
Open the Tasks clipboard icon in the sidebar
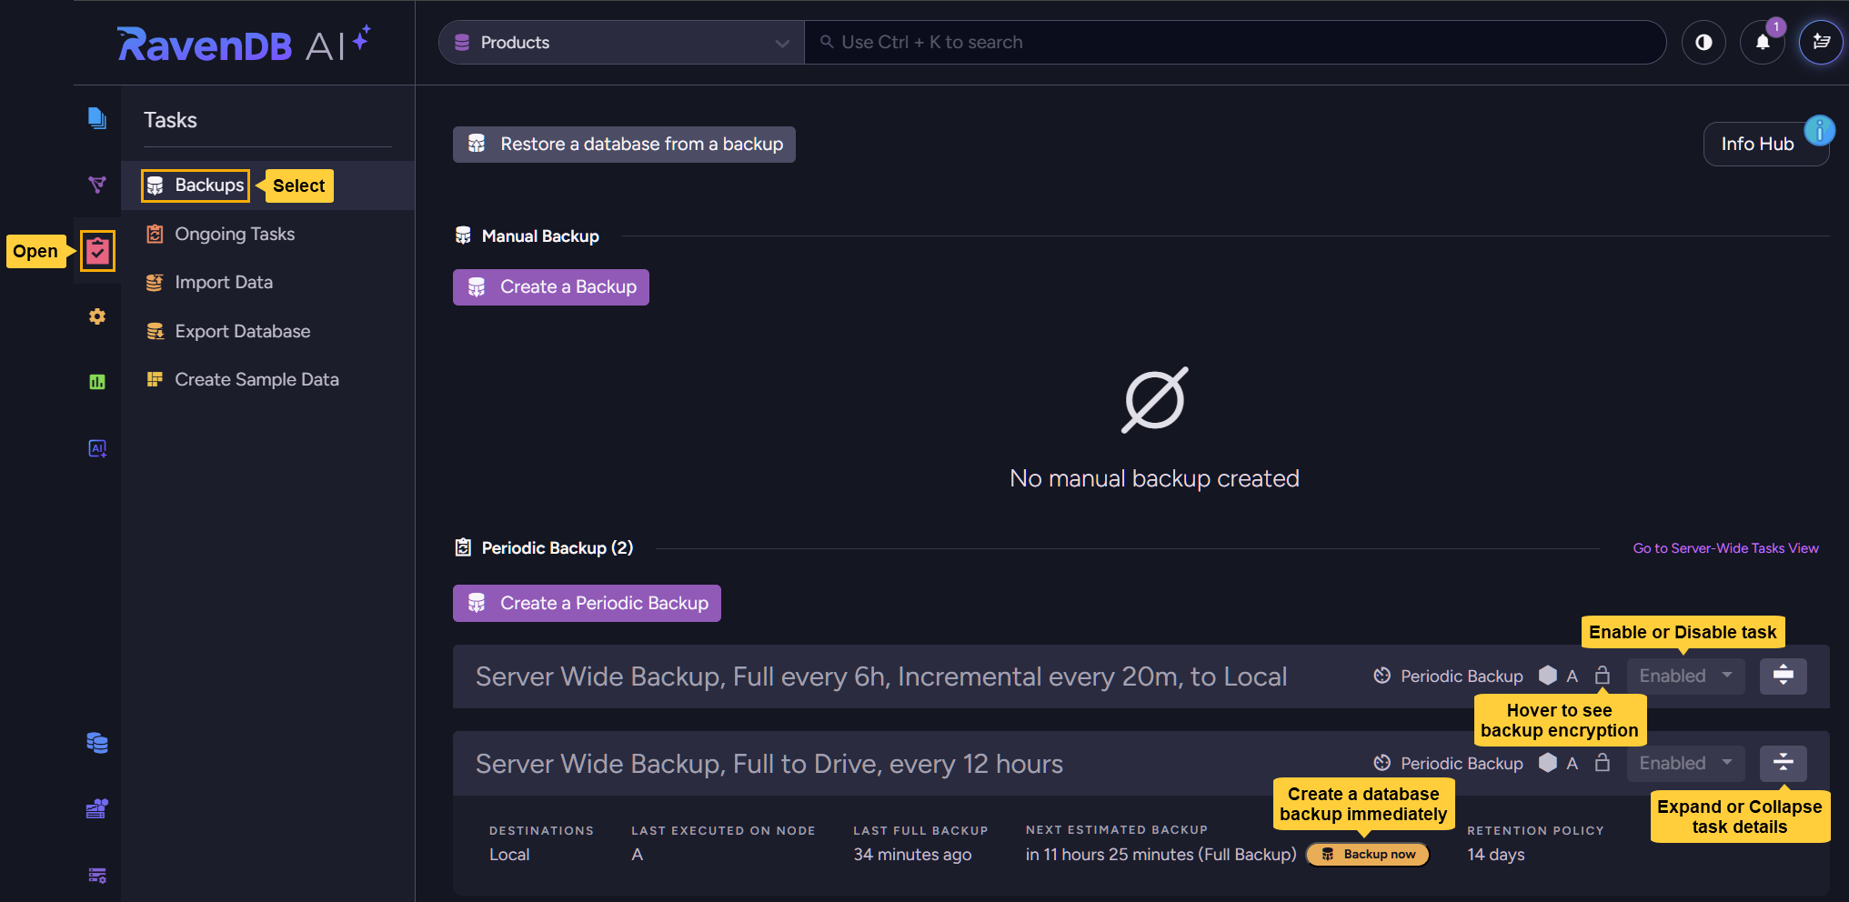[97, 251]
